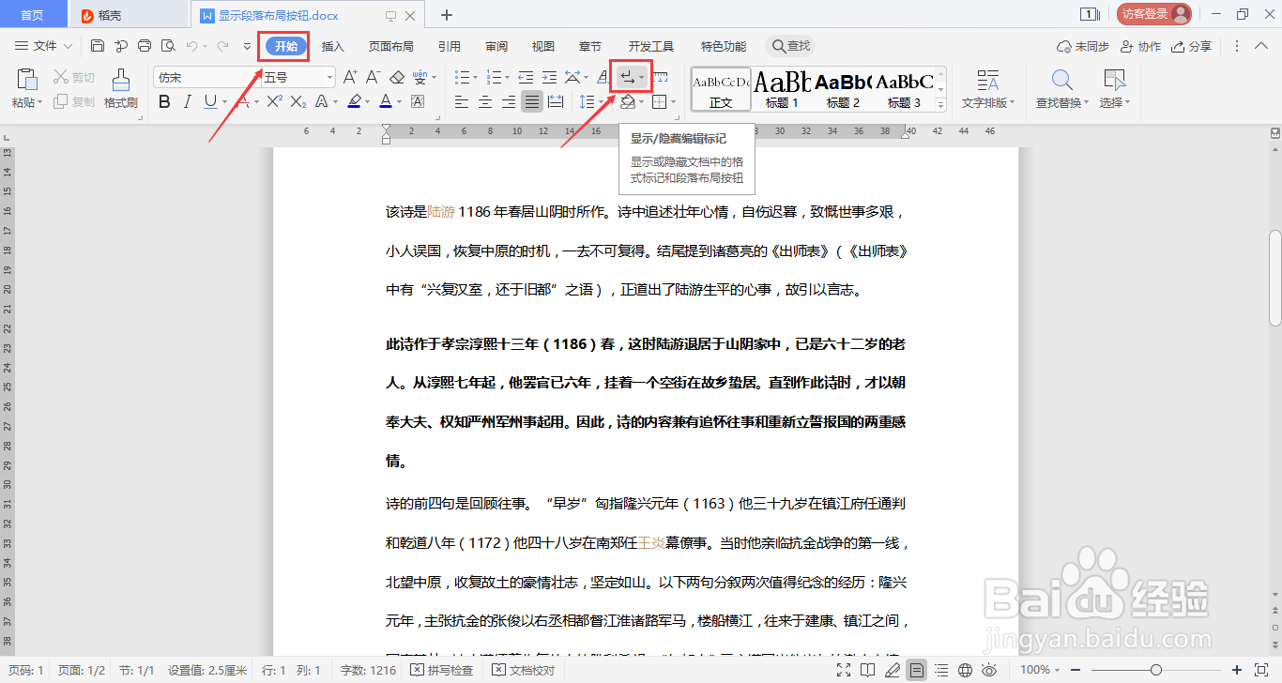Open the 审阅 ribbon tab
Viewport: 1282px width, 683px height.
496,45
